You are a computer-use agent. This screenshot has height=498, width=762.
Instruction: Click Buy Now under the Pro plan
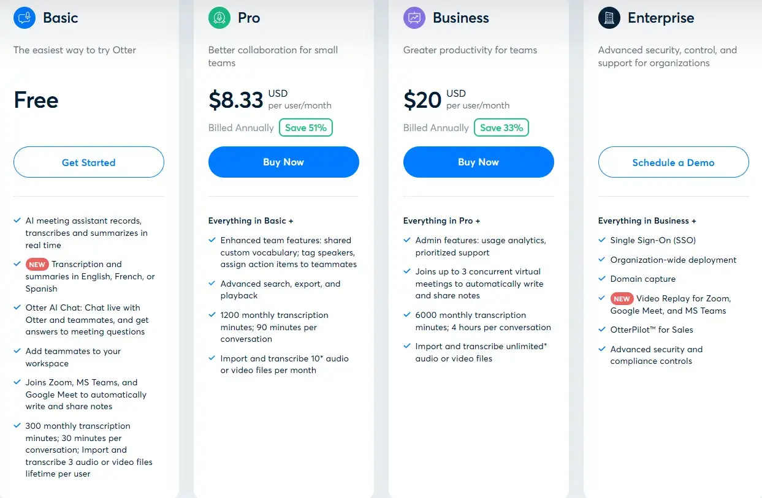(283, 162)
